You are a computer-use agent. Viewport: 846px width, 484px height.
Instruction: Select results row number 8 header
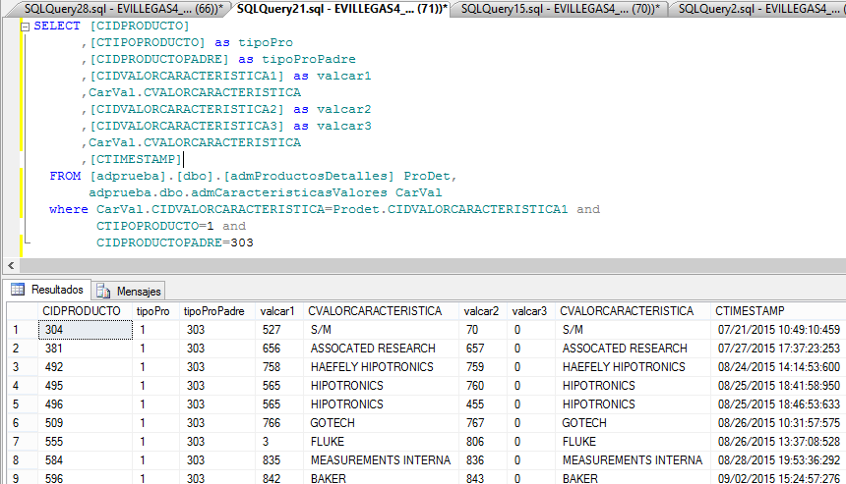(x=22, y=460)
